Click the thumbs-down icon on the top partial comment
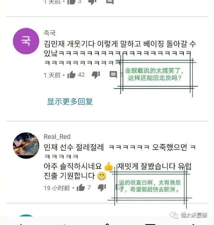214x225 pixels. point(92,2)
